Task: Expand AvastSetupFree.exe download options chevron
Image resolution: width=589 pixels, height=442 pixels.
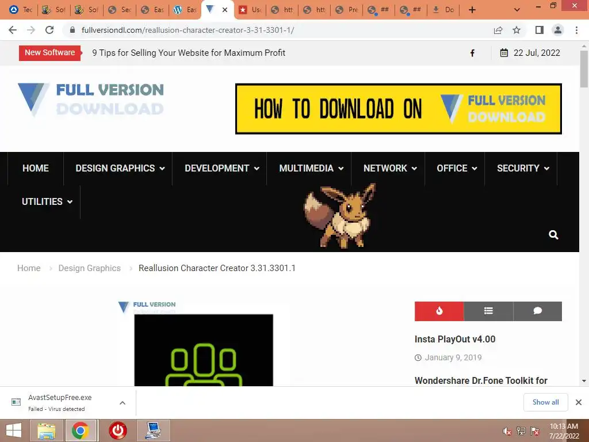Action: pos(123,402)
